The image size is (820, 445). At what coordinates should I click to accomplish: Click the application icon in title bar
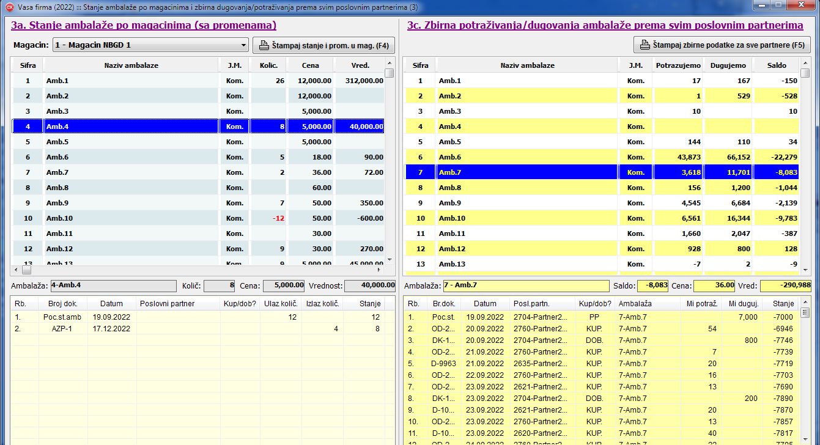click(x=9, y=6)
